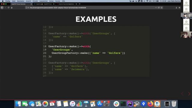
Task: Open the Lesezeichen menu
Action: click(x=43, y=1)
